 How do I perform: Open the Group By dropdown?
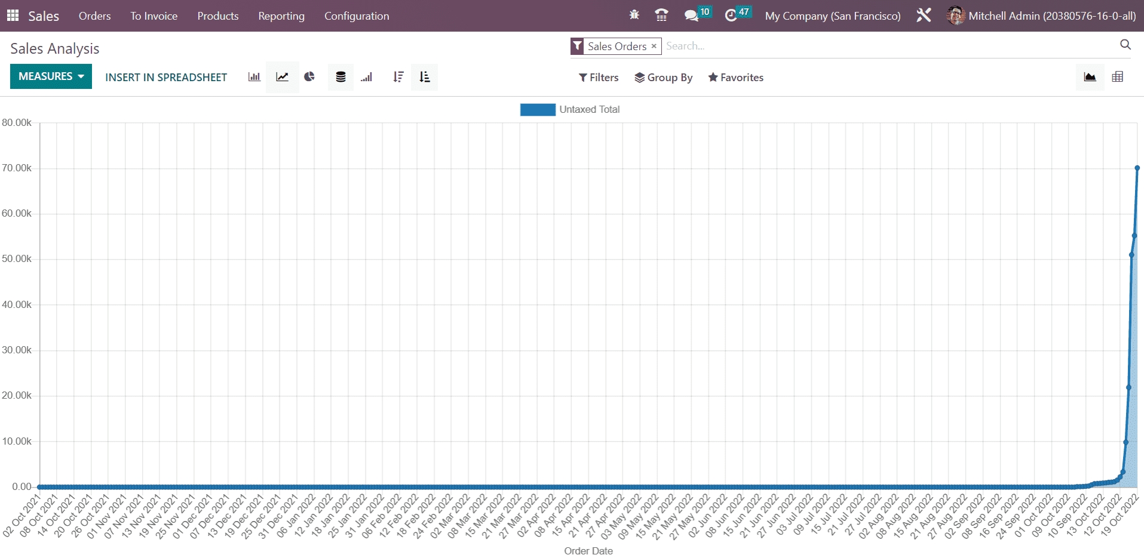point(664,78)
